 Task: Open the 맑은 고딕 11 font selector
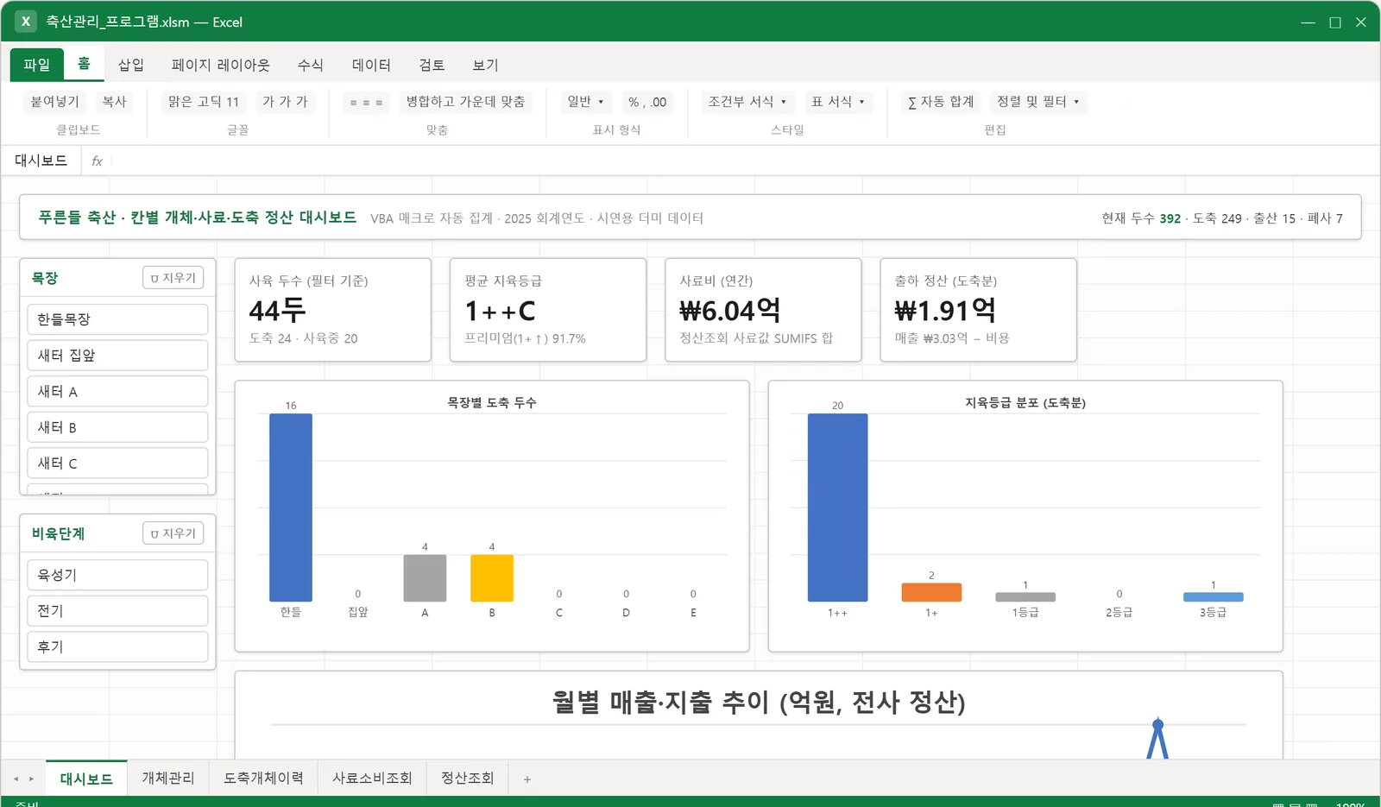coord(204,102)
